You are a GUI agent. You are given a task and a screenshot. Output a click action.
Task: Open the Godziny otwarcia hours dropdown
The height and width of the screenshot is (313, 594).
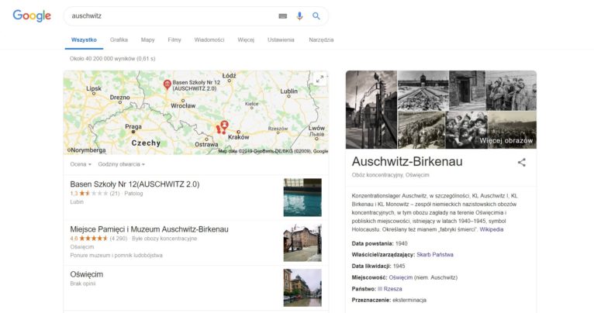pyautogui.click(x=121, y=164)
